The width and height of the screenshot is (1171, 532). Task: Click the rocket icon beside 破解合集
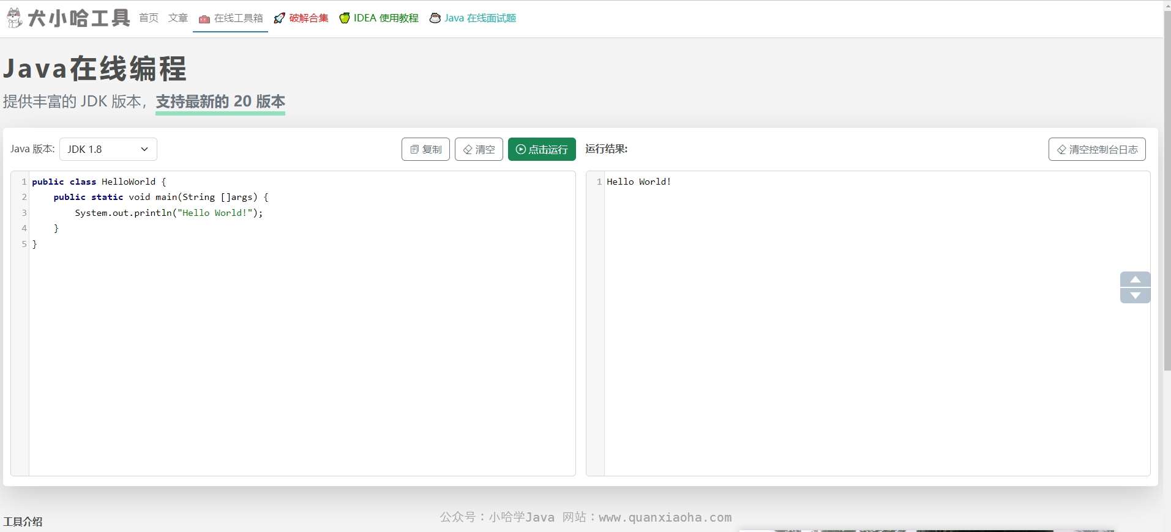click(279, 18)
